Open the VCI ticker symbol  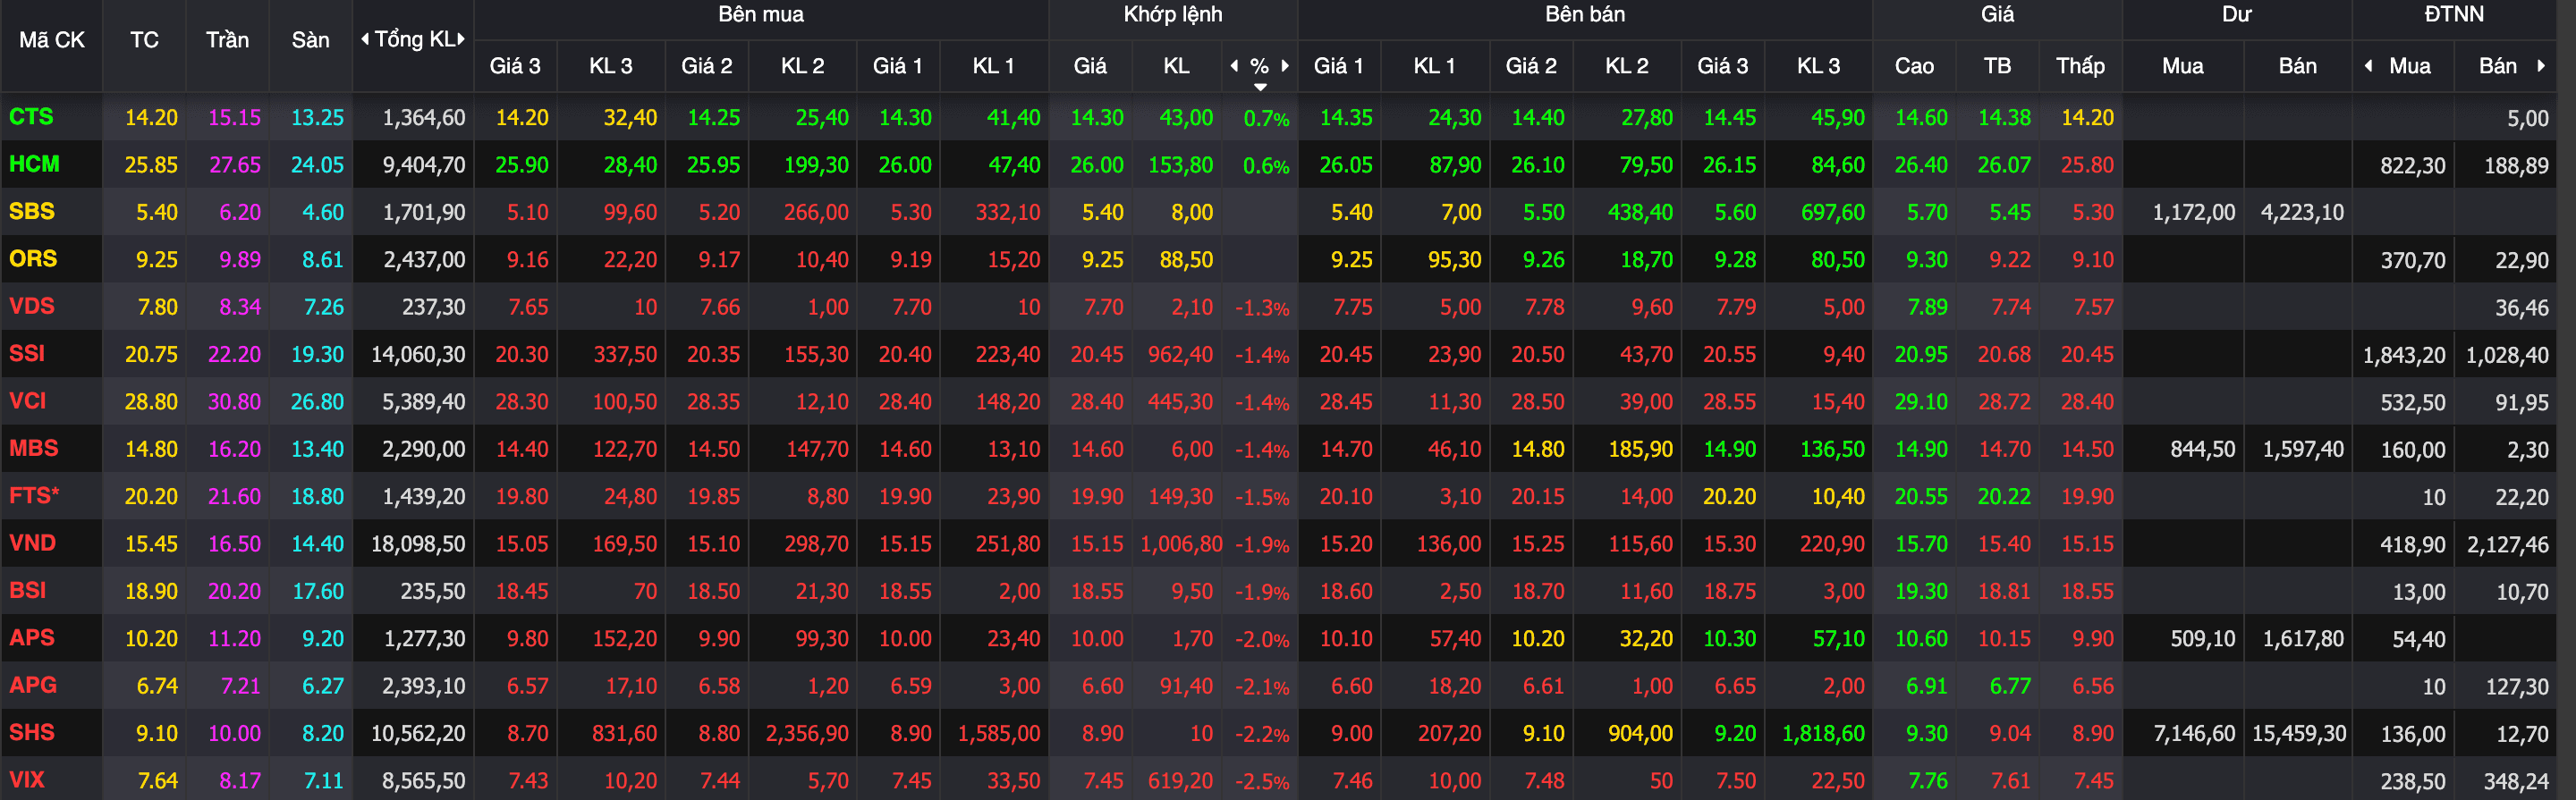(28, 400)
